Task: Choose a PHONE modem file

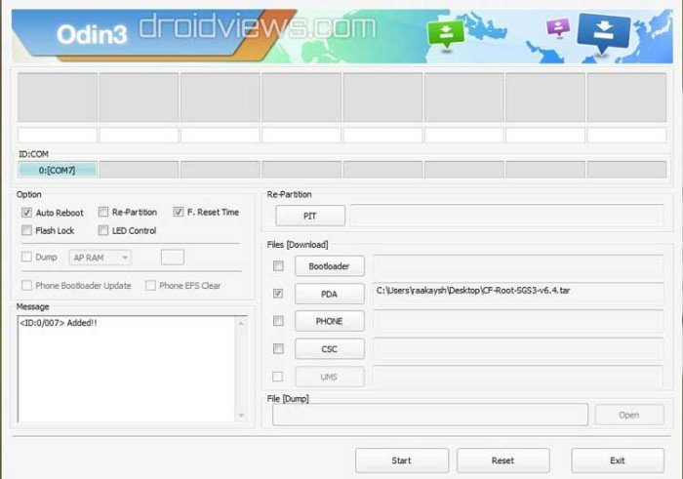Action: pyautogui.click(x=330, y=321)
